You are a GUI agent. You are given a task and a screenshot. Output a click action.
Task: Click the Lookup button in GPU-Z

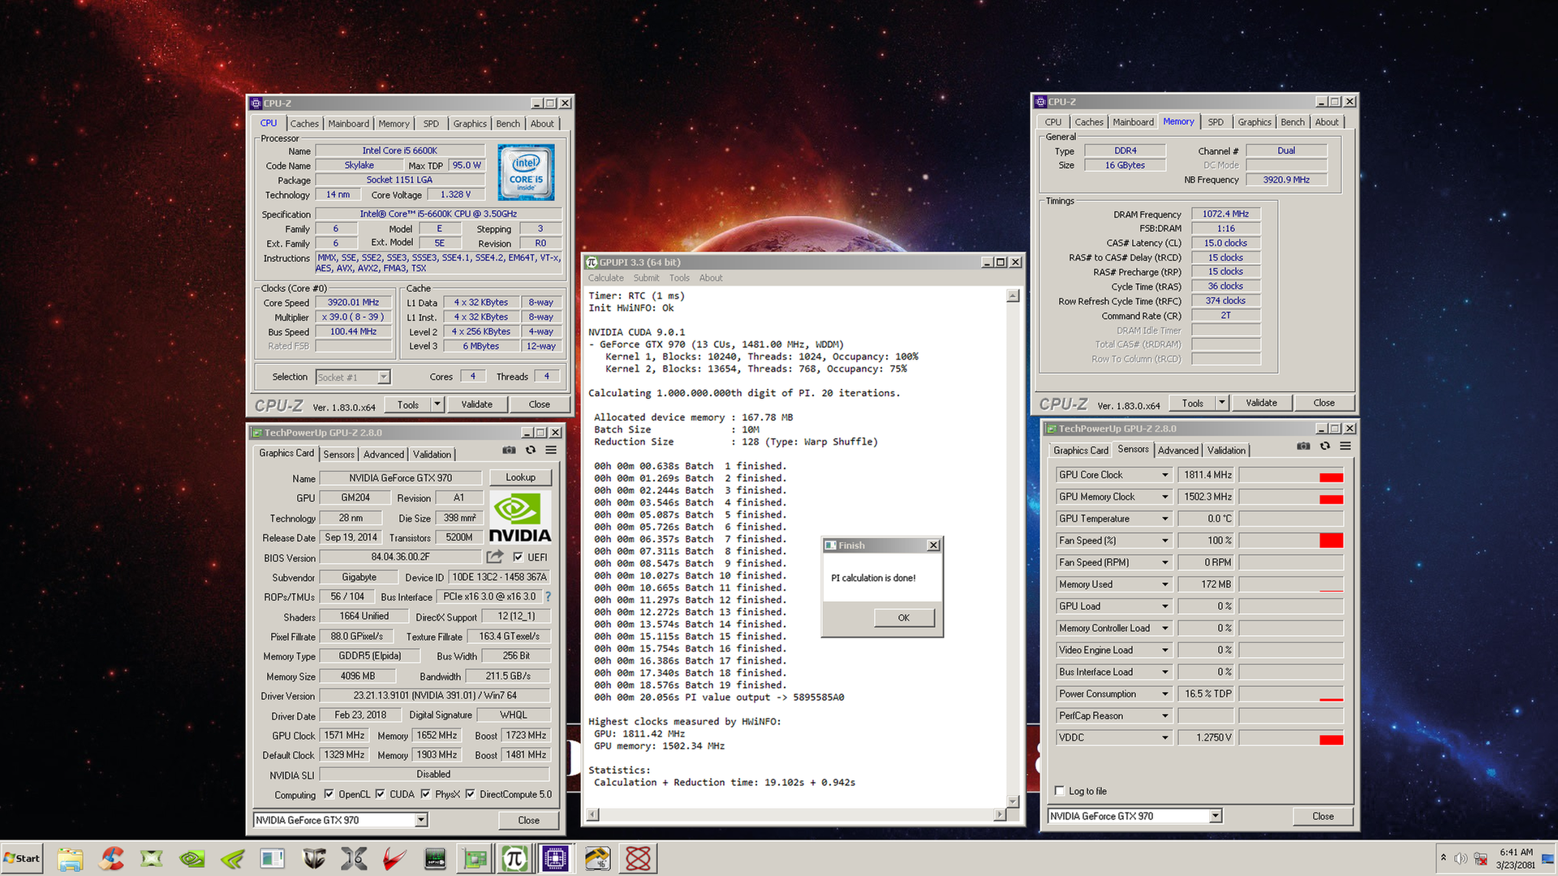point(520,477)
